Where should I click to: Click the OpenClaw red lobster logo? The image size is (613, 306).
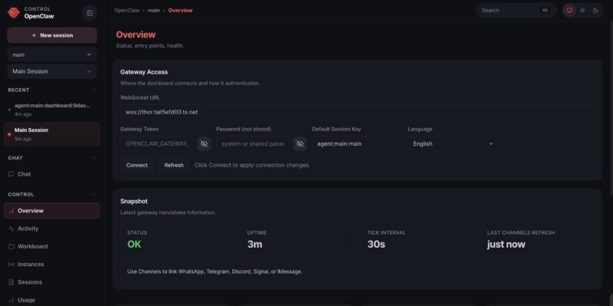coord(14,13)
